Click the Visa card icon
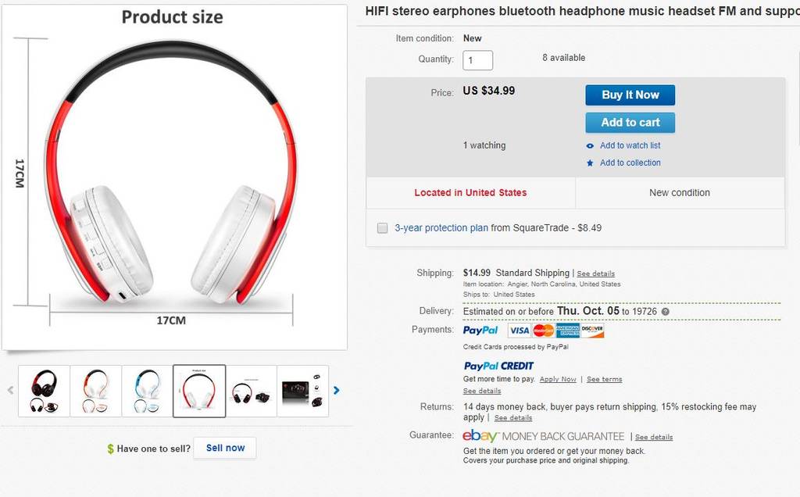The height and width of the screenshot is (497, 800). click(x=519, y=331)
